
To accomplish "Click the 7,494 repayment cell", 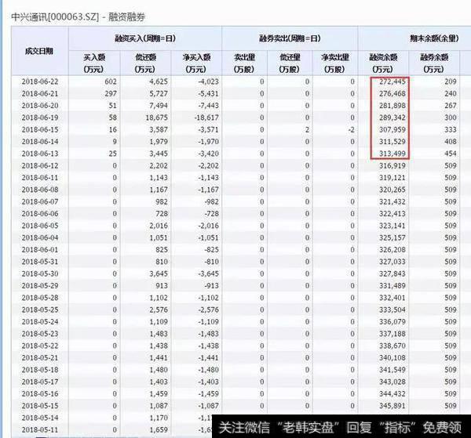I will pyautogui.click(x=159, y=106).
